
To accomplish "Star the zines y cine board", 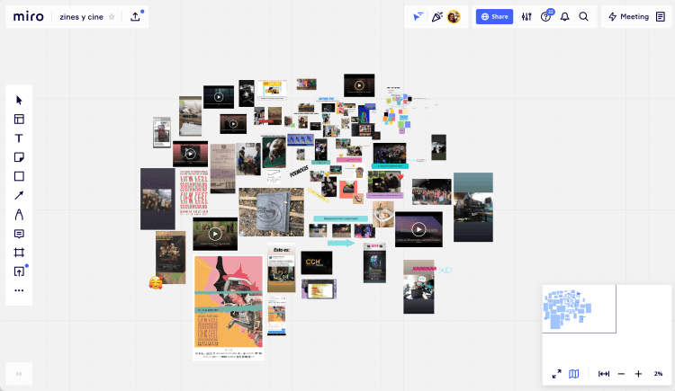I will (112, 16).
